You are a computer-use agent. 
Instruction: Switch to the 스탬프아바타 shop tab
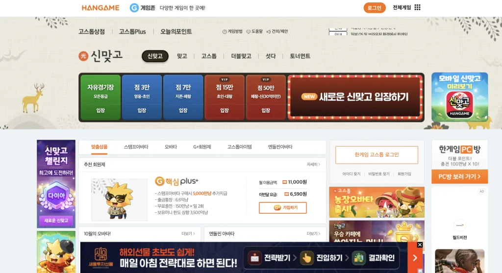(x=136, y=147)
